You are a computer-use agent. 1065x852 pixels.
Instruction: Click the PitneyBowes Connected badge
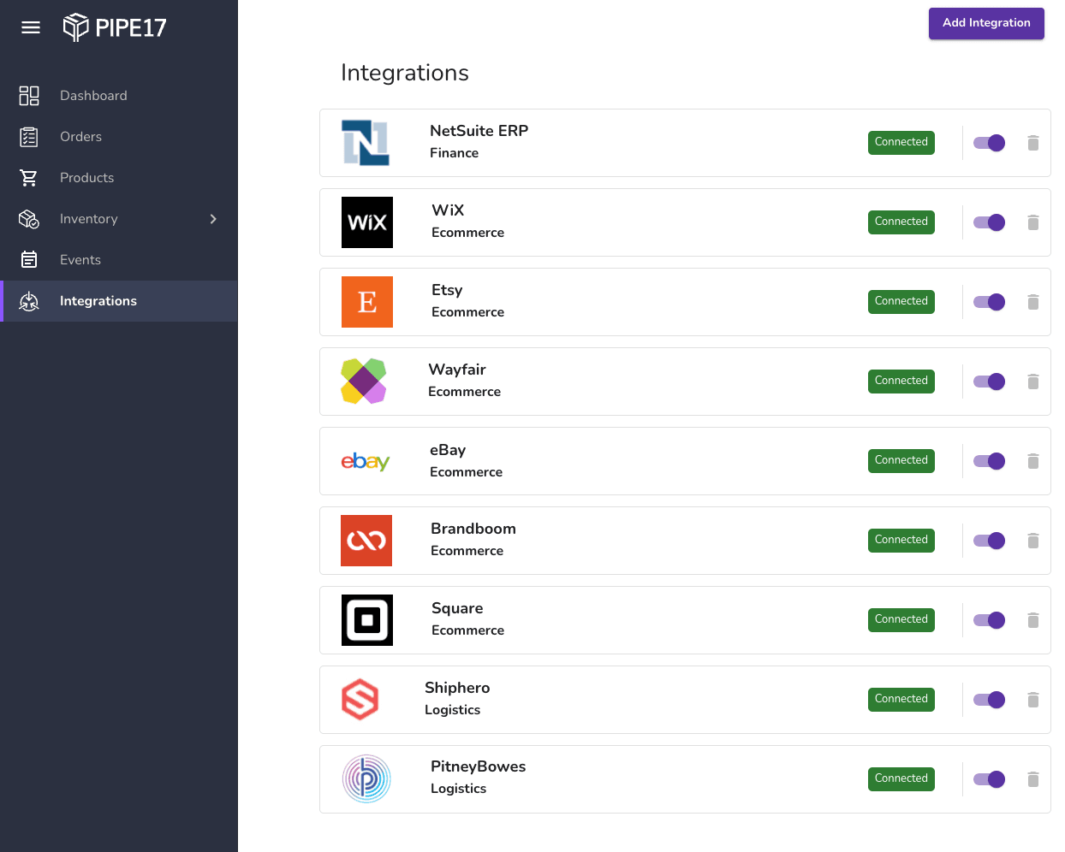[901, 779]
